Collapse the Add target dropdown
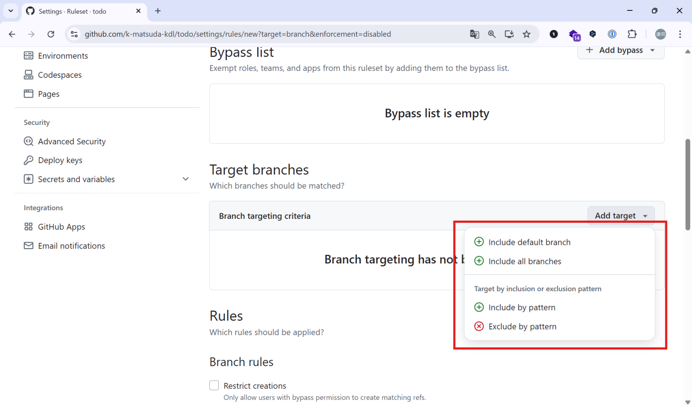 621,216
